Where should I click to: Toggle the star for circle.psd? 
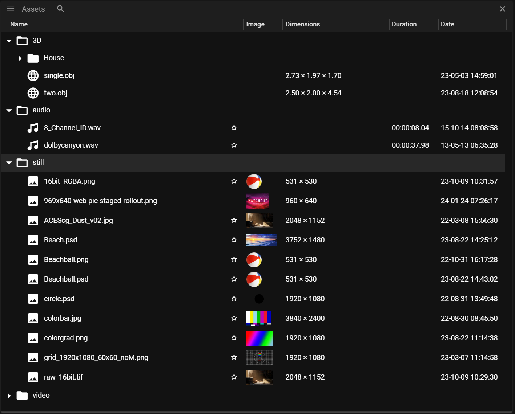click(x=234, y=298)
